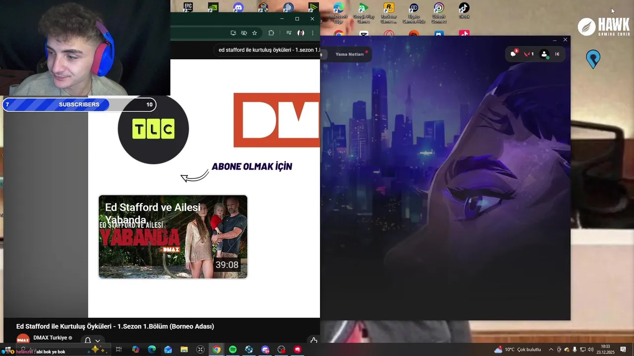Open the weather widget 10°C Çok bulutlu
Image resolution: width=634 pixels, height=356 pixels.
[518, 350]
